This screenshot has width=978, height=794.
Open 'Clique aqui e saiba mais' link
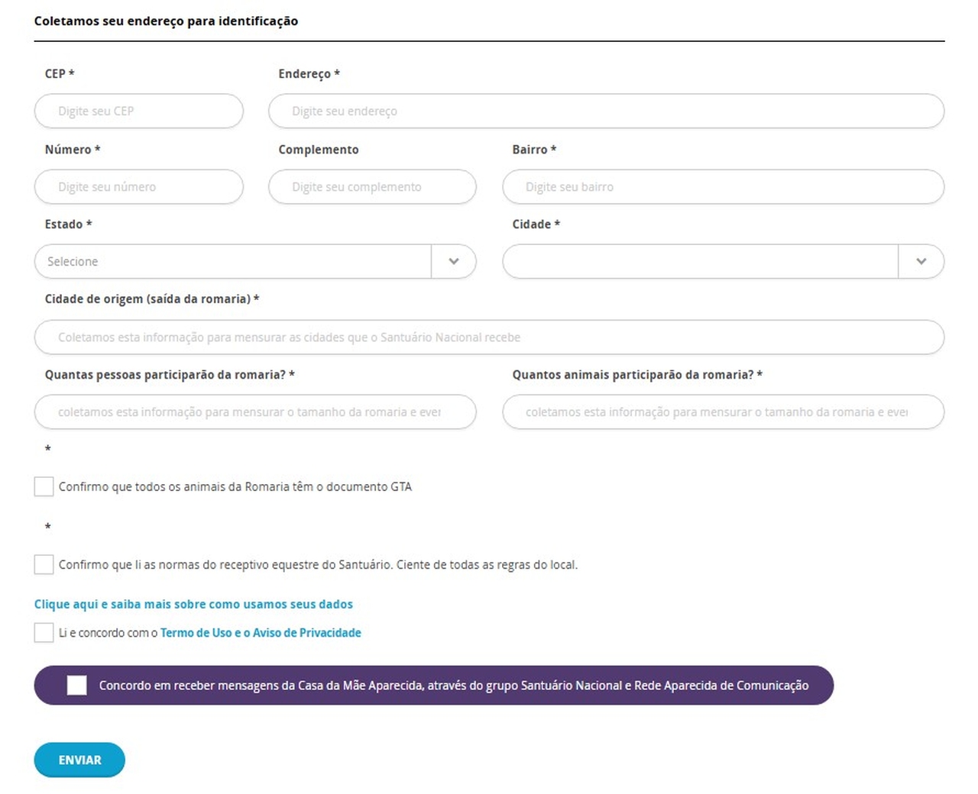[x=193, y=605]
